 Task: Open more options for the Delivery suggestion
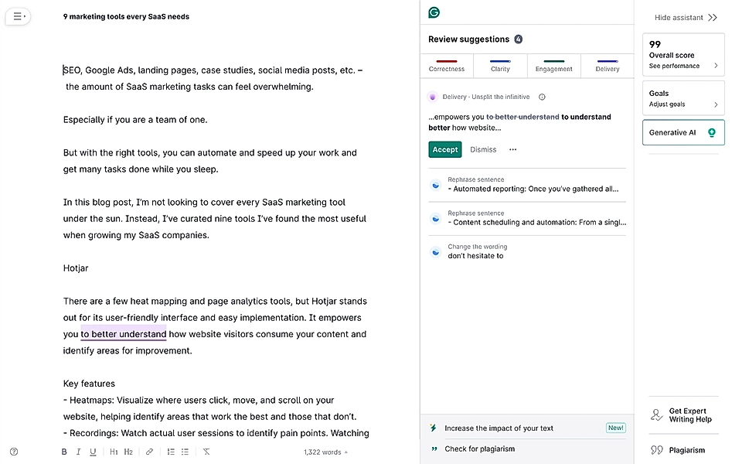click(512, 149)
